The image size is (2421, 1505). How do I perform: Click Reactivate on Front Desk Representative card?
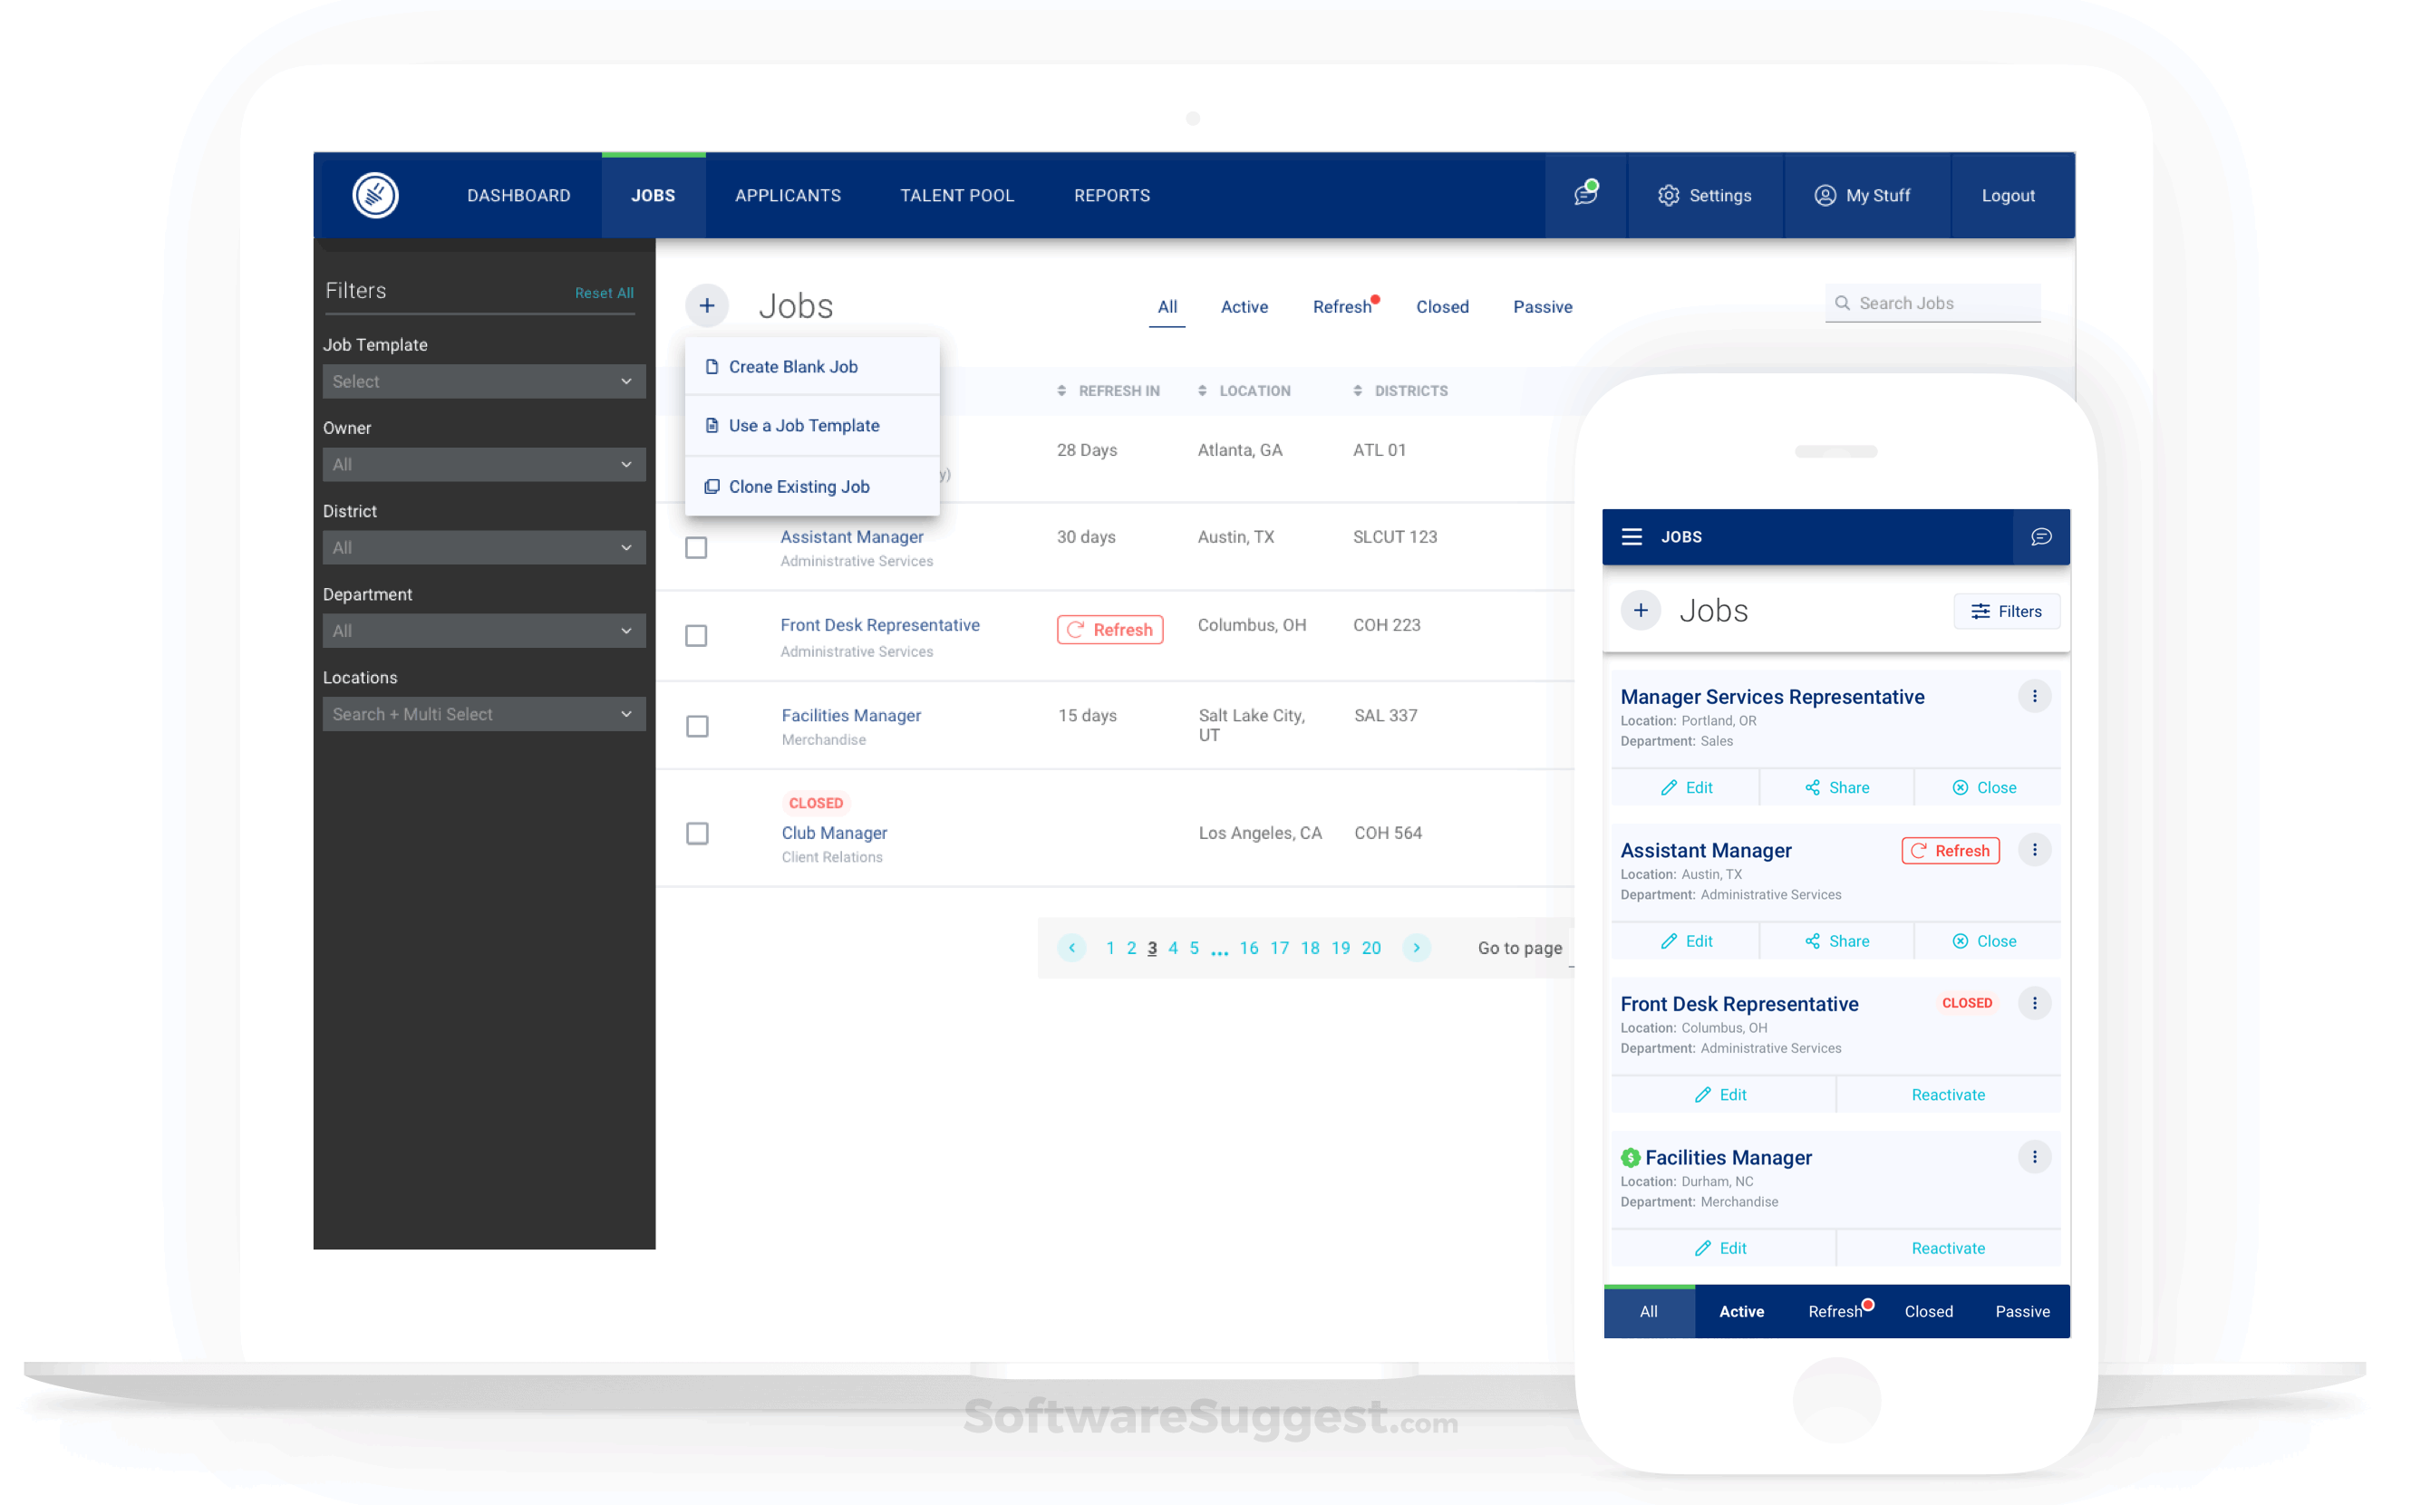click(x=1947, y=1094)
